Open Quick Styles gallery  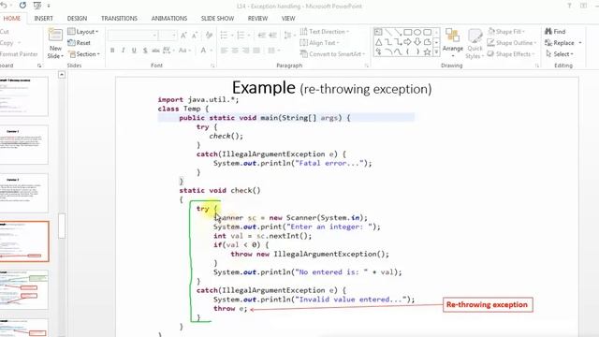click(475, 44)
